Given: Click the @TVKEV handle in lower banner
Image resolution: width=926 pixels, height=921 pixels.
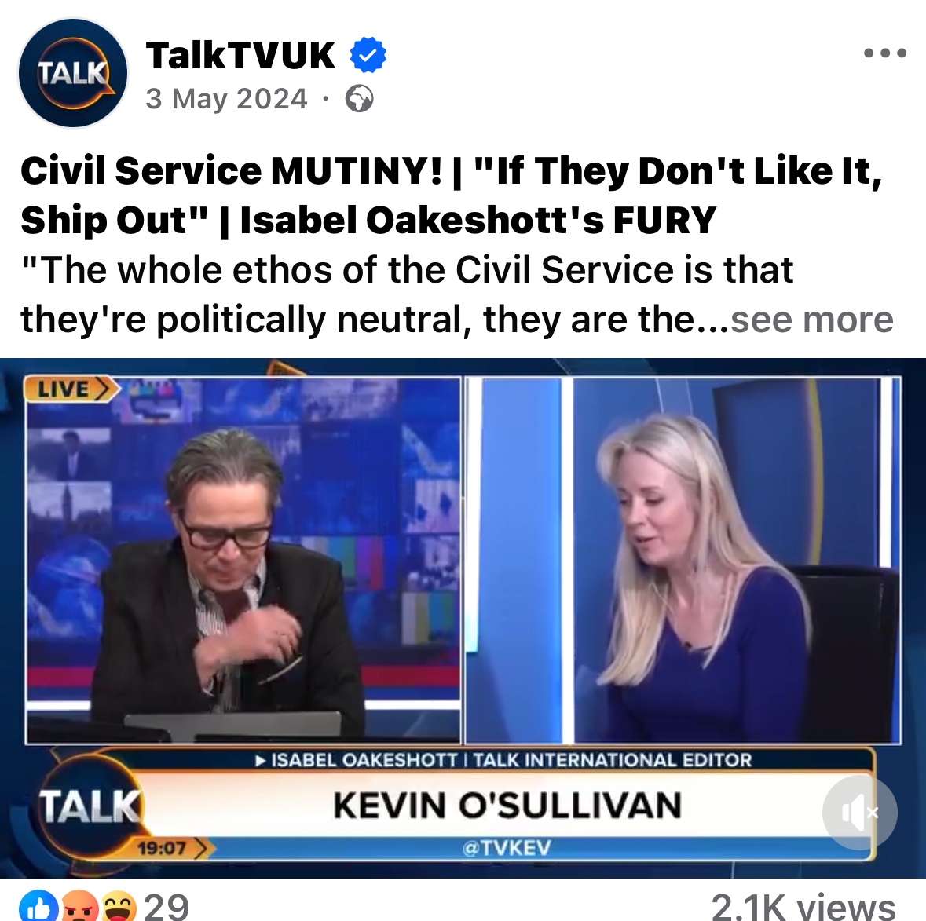Looking at the screenshot, I should pyautogui.click(x=507, y=848).
